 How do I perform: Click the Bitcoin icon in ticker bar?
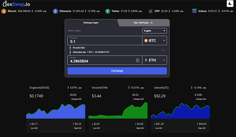pos(4,11)
